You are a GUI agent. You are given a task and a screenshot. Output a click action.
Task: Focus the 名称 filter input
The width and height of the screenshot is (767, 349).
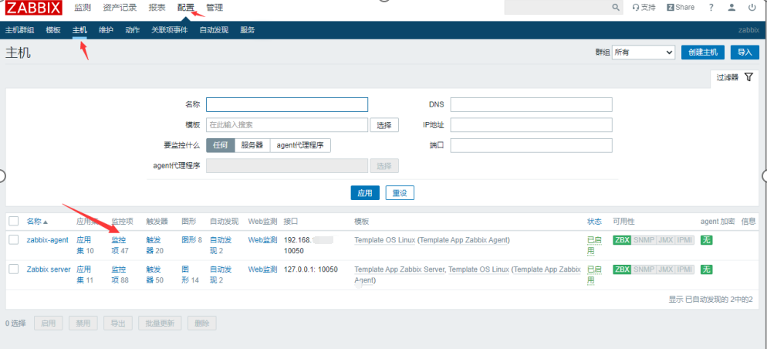point(286,105)
